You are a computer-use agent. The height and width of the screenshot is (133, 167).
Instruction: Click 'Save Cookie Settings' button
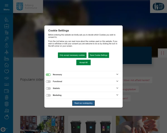point(99,55)
